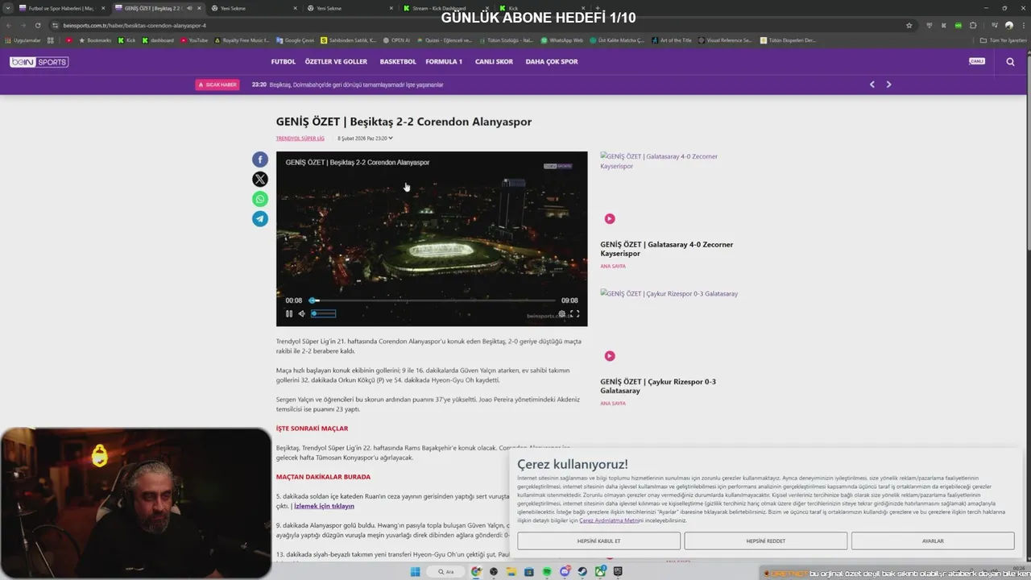The image size is (1031, 580).
Task: Click the article headline text
Action: point(404,122)
